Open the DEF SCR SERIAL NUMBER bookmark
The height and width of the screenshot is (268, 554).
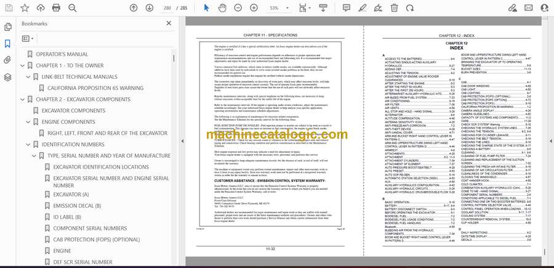coord(82,262)
